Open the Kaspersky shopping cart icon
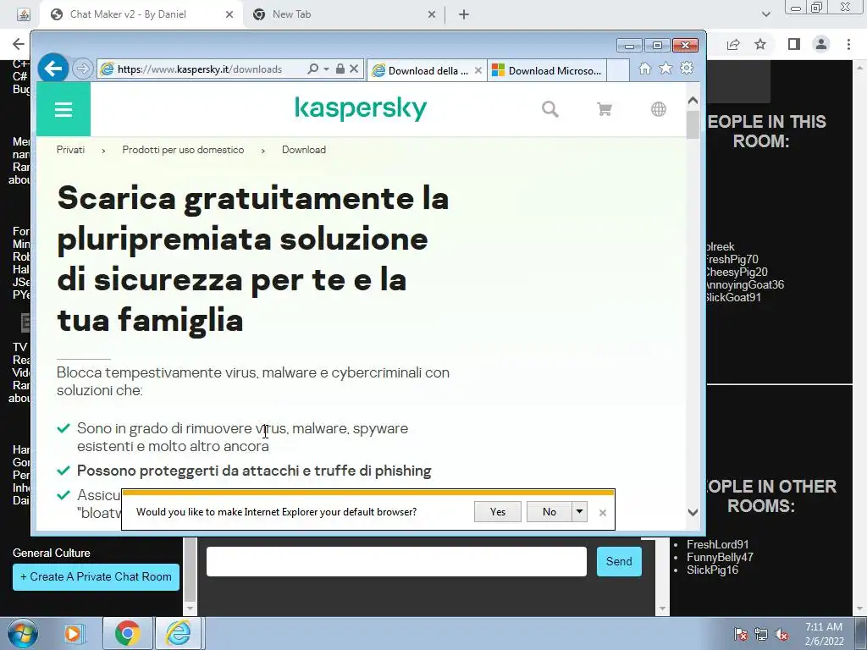The width and height of the screenshot is (867, 650). [x=605, y=109]
